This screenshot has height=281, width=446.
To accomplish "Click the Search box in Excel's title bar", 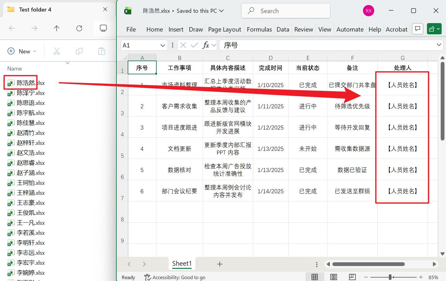I will click(285, 10).
